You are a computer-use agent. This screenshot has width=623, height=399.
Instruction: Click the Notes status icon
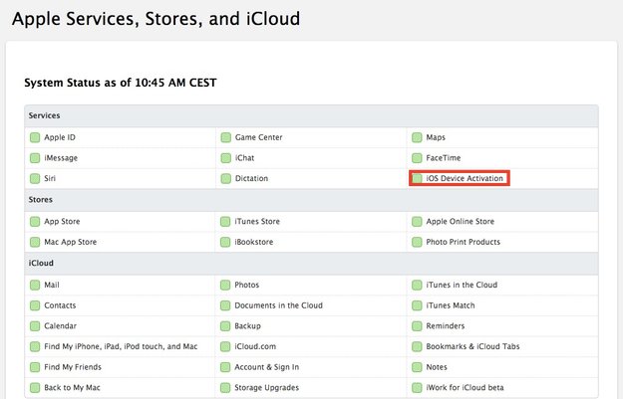pos(417,367)
